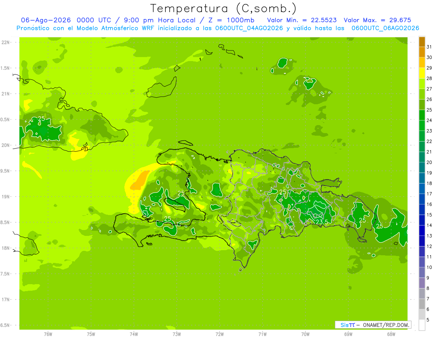Click the '70W' longitude axis label
439x339 pixels.
coord(305,334)
